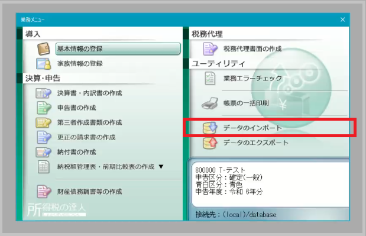This screenshot has width=366, height=236.
Task: Click the table sheet icon for 納税額管理表
Action: tap(44, 167)
